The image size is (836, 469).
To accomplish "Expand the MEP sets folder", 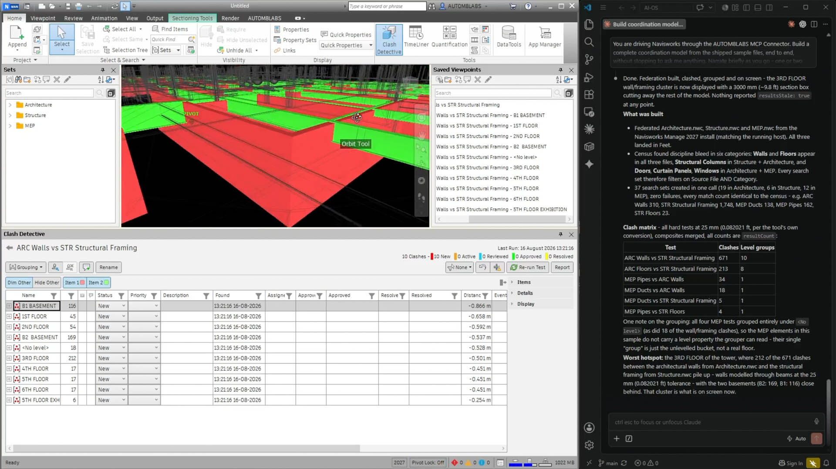I will pyautogui.click(x=10, y=126).
